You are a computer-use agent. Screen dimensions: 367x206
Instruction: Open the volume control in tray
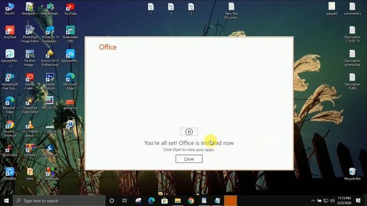pos(333,201)
